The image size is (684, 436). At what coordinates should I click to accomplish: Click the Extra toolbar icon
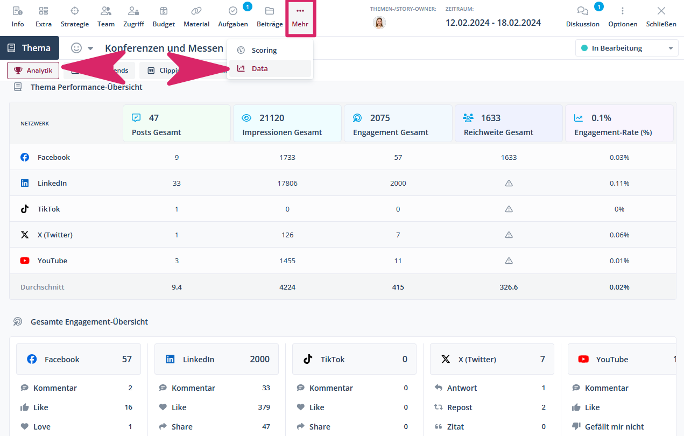(44, 17)
